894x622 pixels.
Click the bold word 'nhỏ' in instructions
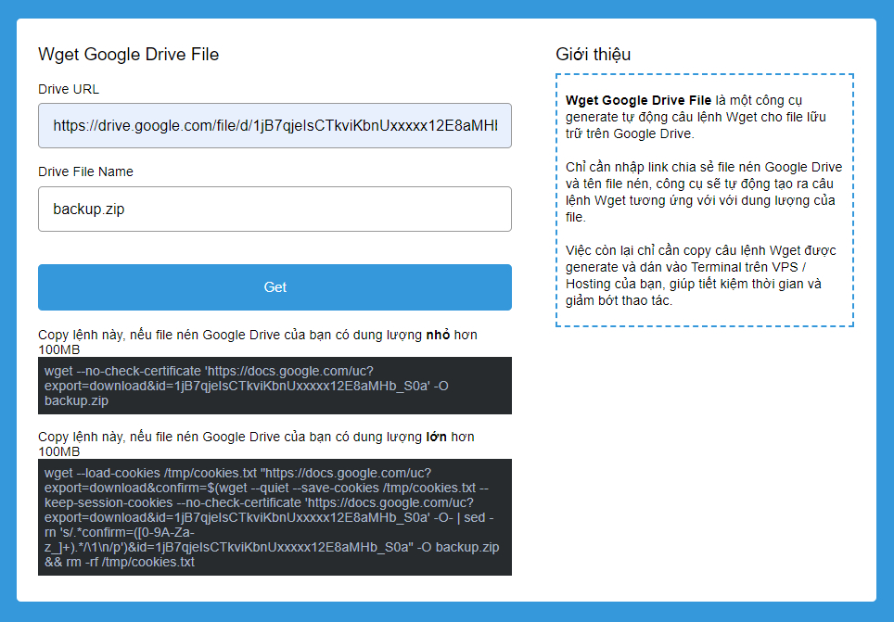439,335
